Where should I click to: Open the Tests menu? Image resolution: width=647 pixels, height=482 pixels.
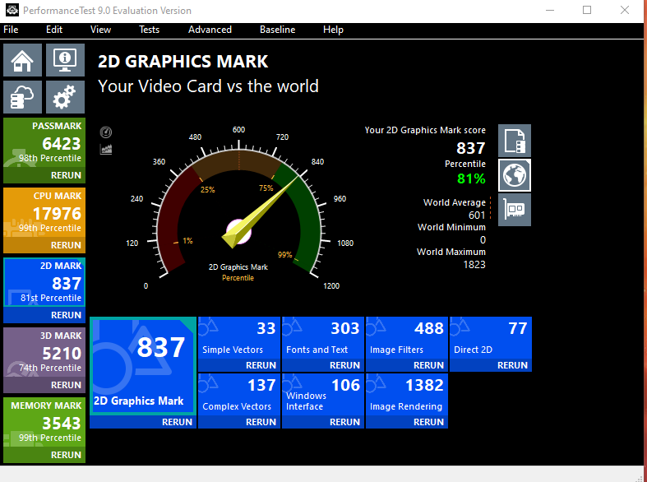149,30
